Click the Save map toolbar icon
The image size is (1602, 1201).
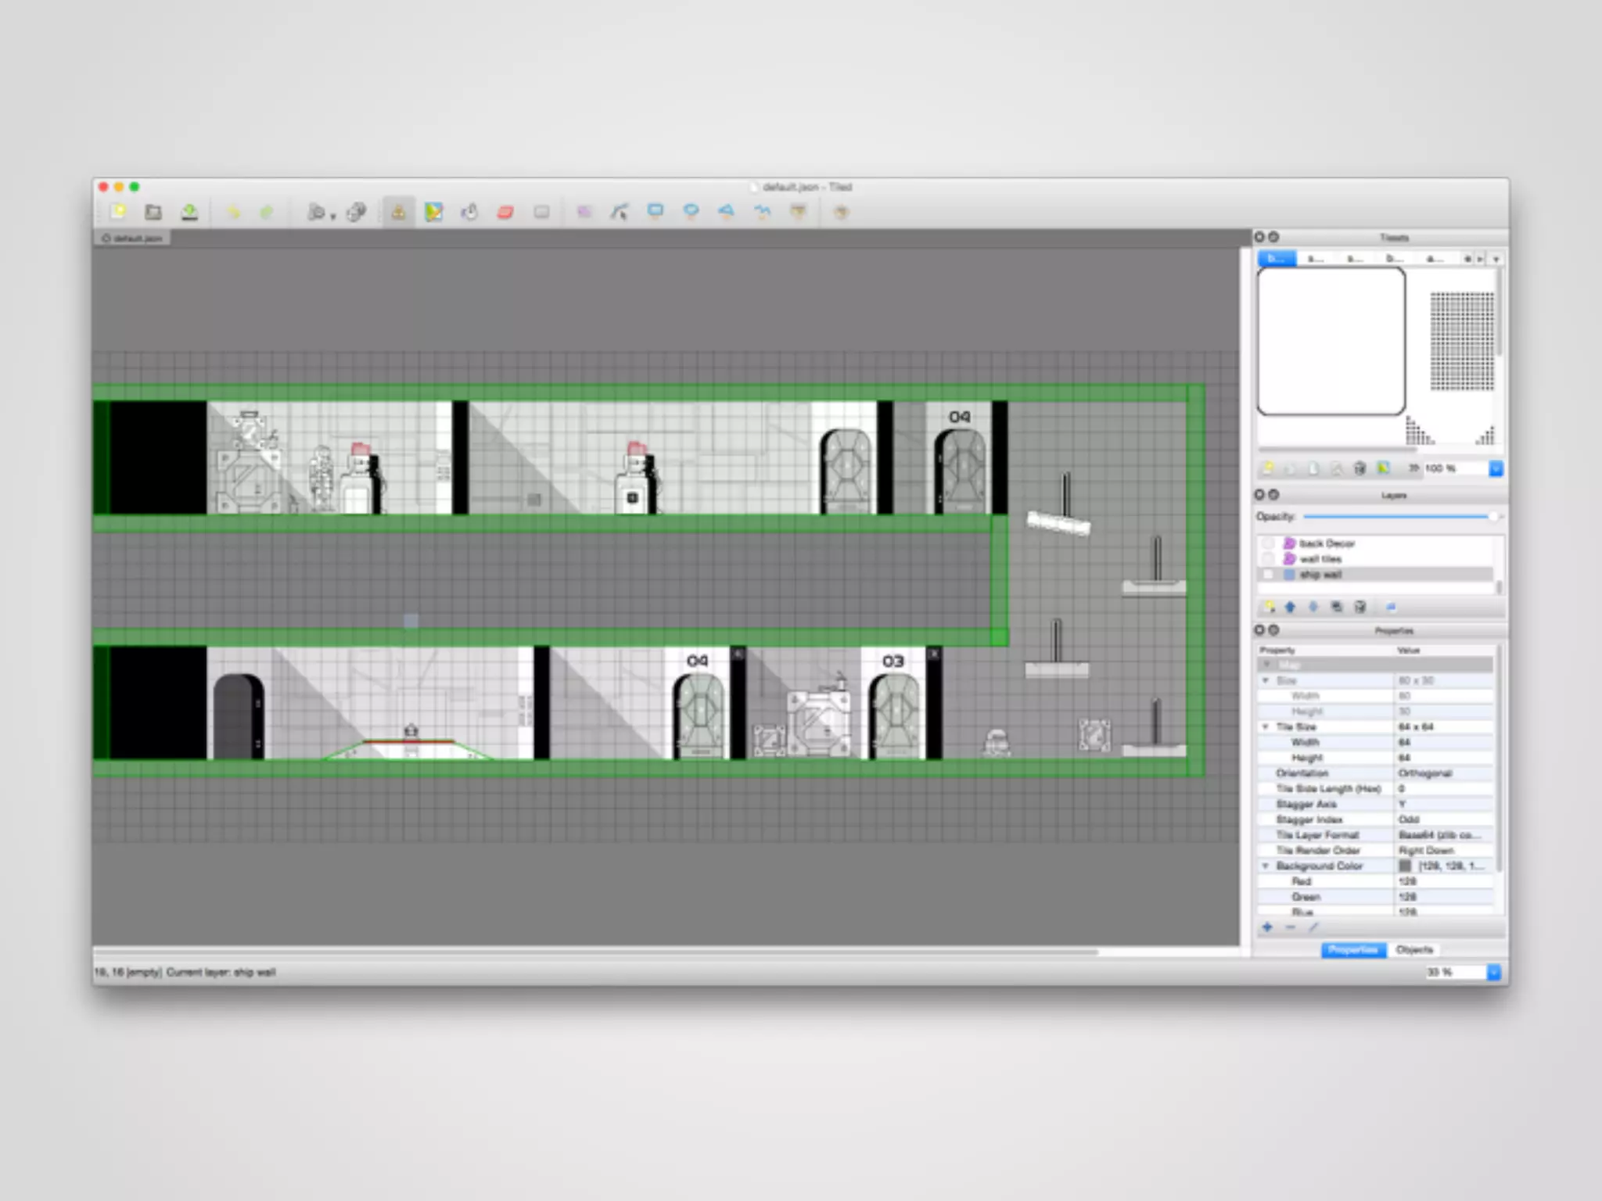[189, 212]
